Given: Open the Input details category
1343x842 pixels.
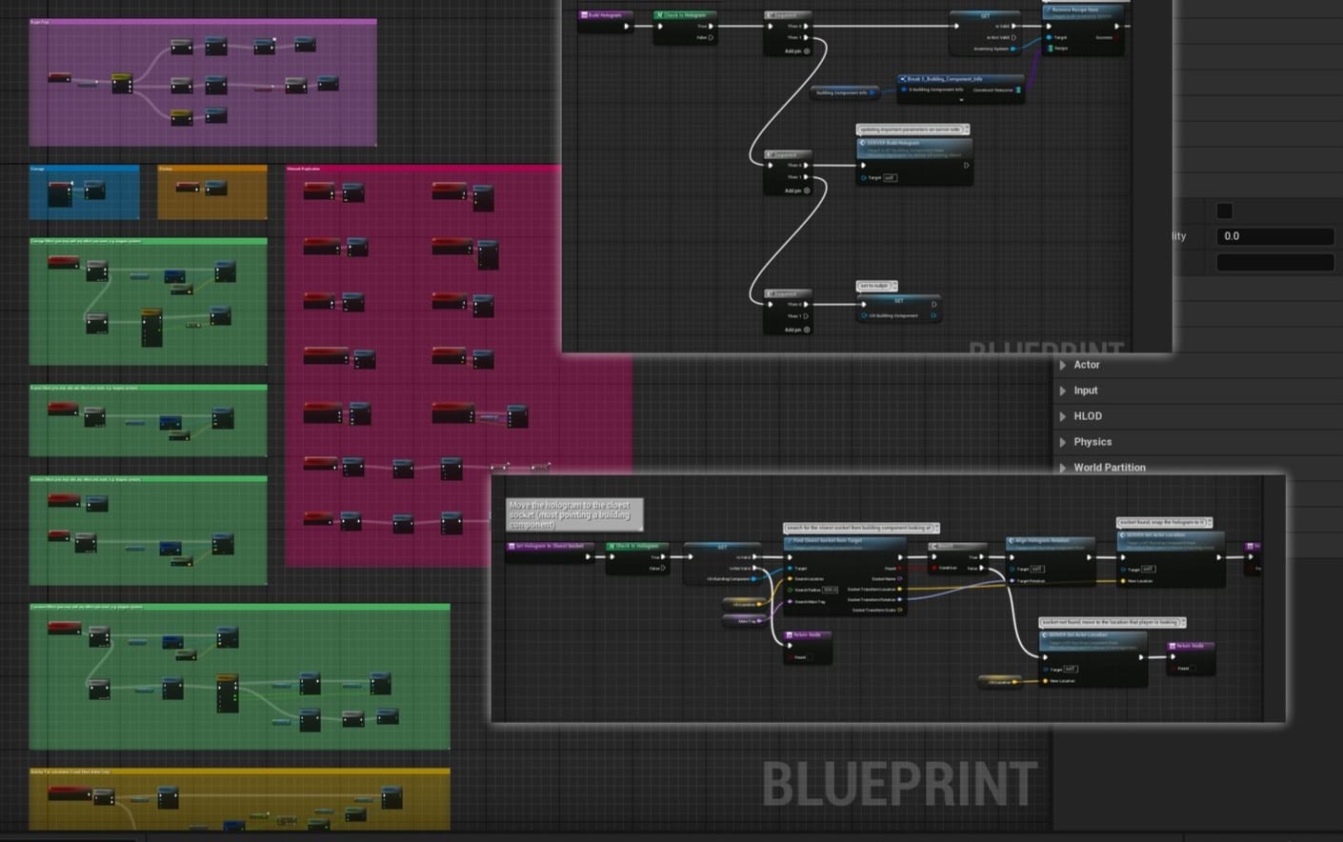Looking at the screenshot, I should (1085, 391).
